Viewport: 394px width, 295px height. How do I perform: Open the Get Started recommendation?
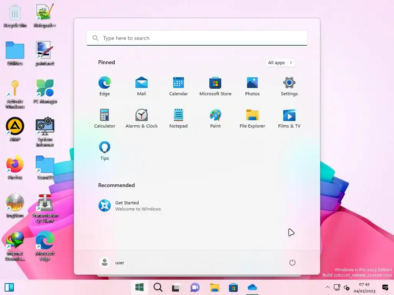[x=129, y=206]
